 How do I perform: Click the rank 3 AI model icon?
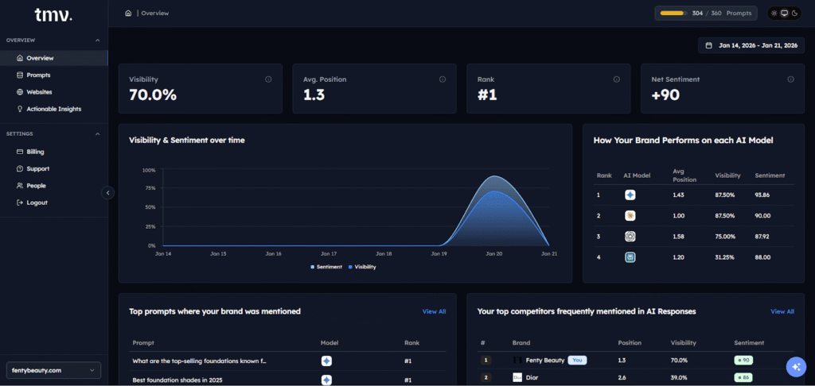tap(630, 237)
